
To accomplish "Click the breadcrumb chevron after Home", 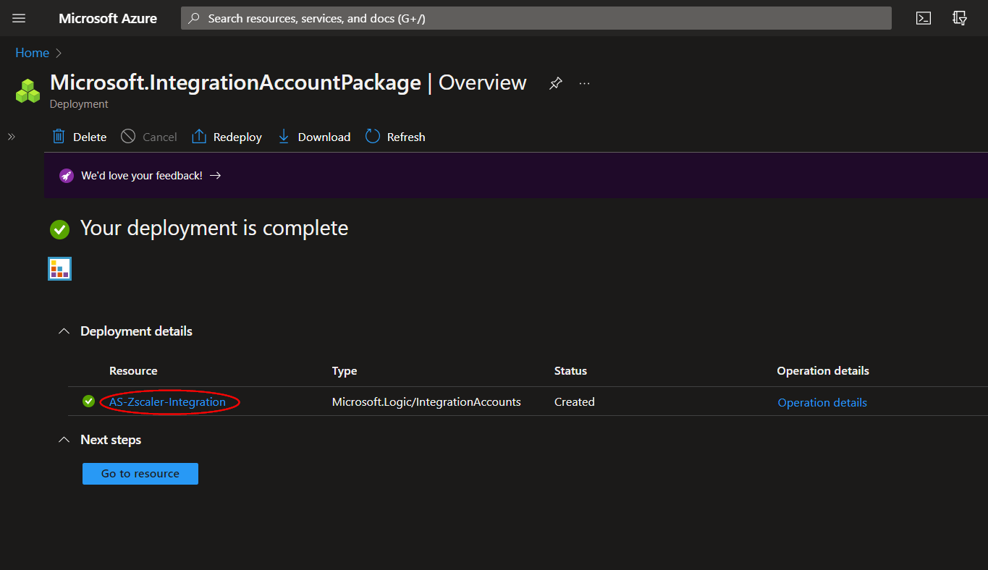I will 59,53.
